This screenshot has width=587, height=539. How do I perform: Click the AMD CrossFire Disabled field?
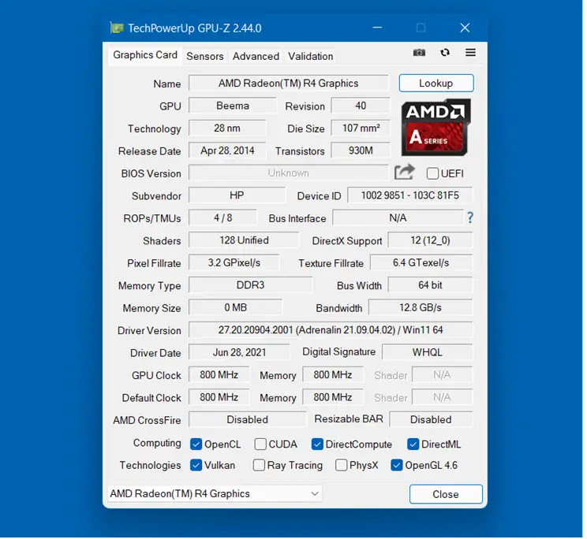pyautogui.click(x=248, y=420)
